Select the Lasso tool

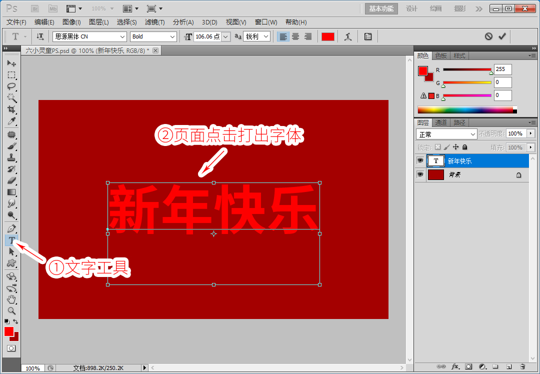coord(11,86)
